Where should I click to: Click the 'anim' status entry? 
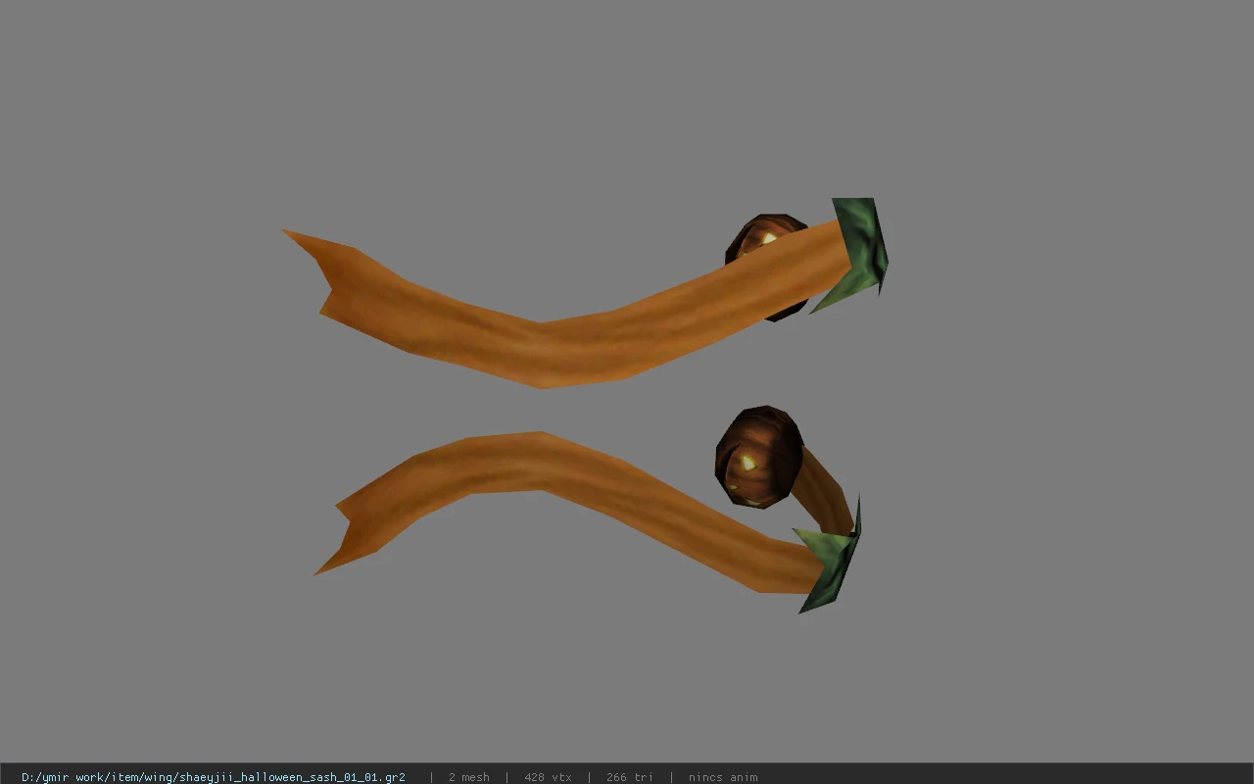[x=723, y=777]
